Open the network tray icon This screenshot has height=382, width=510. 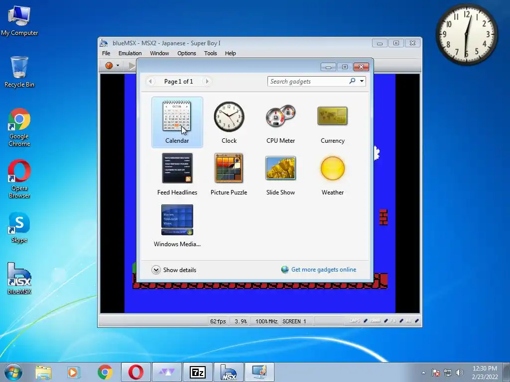448,373
